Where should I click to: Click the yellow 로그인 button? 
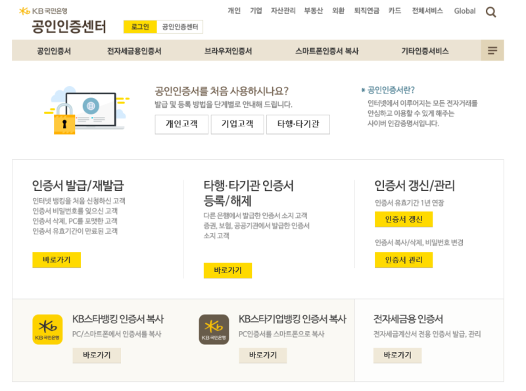140,27
